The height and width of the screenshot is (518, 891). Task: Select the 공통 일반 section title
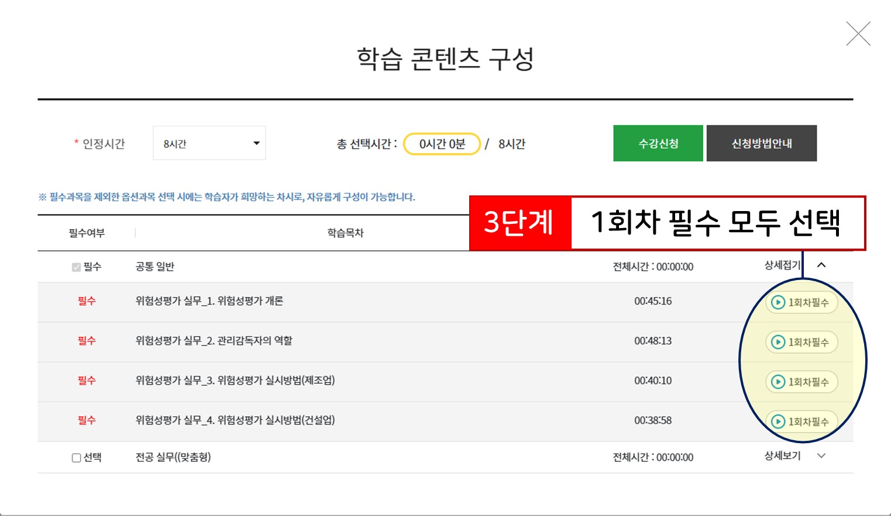[x=155, y=267]
